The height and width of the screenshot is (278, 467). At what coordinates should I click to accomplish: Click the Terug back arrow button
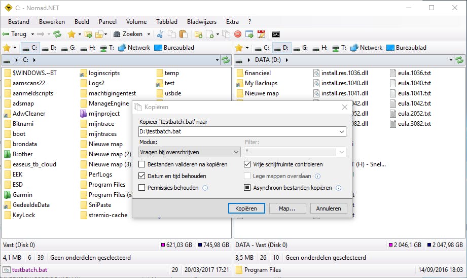coord(14,34)
